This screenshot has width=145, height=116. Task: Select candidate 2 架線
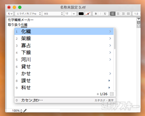pos(64,39)
